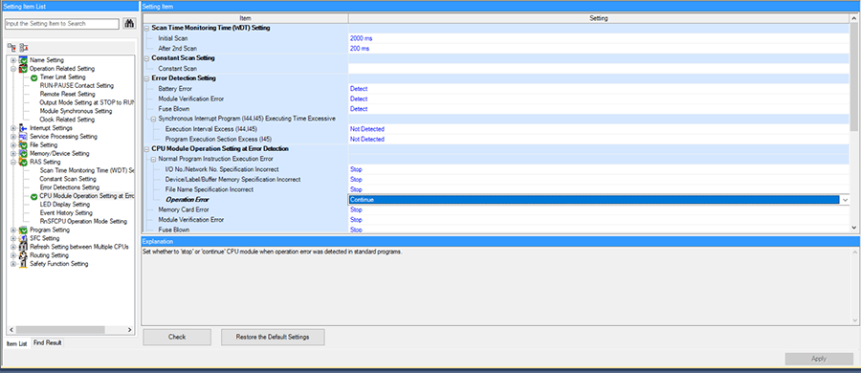The width and height of the screenshot is (861, 373).
Task: Select Error Detections Setting in tree
Action: coord(70,187)
